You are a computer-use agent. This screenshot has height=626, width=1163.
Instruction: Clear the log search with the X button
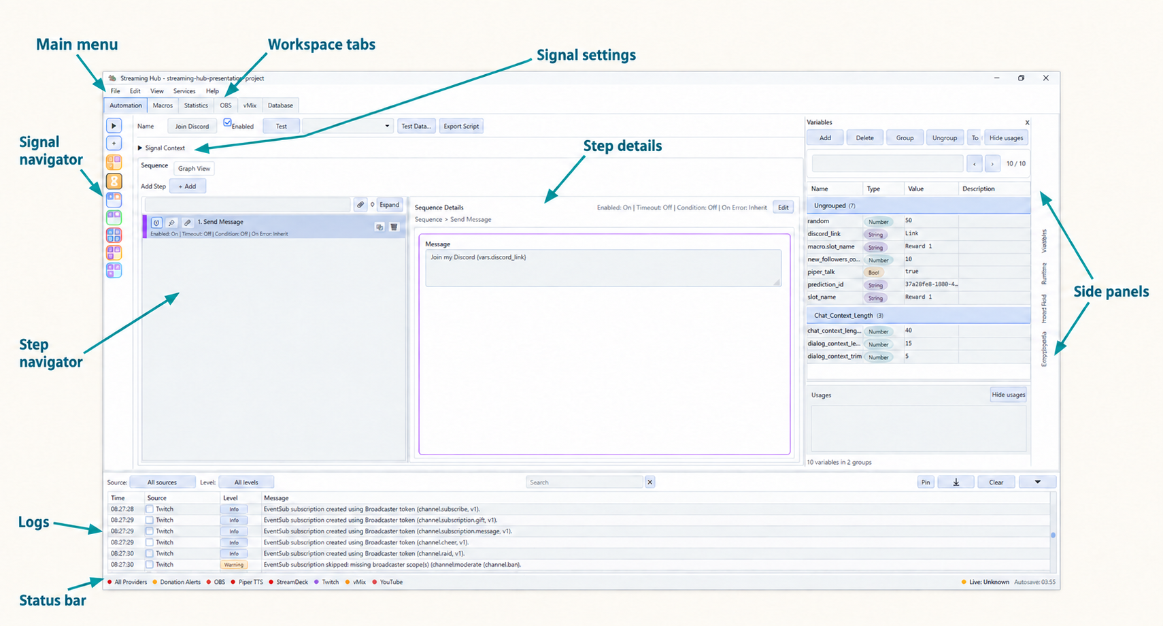[x=650, y=482]
